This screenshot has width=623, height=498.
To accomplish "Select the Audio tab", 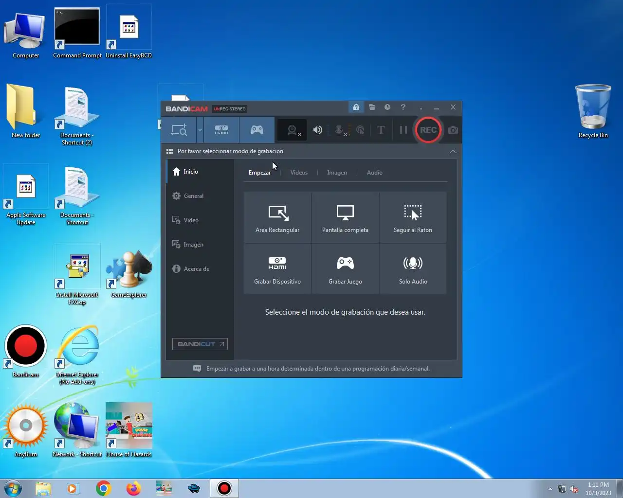I will point(374,173).
